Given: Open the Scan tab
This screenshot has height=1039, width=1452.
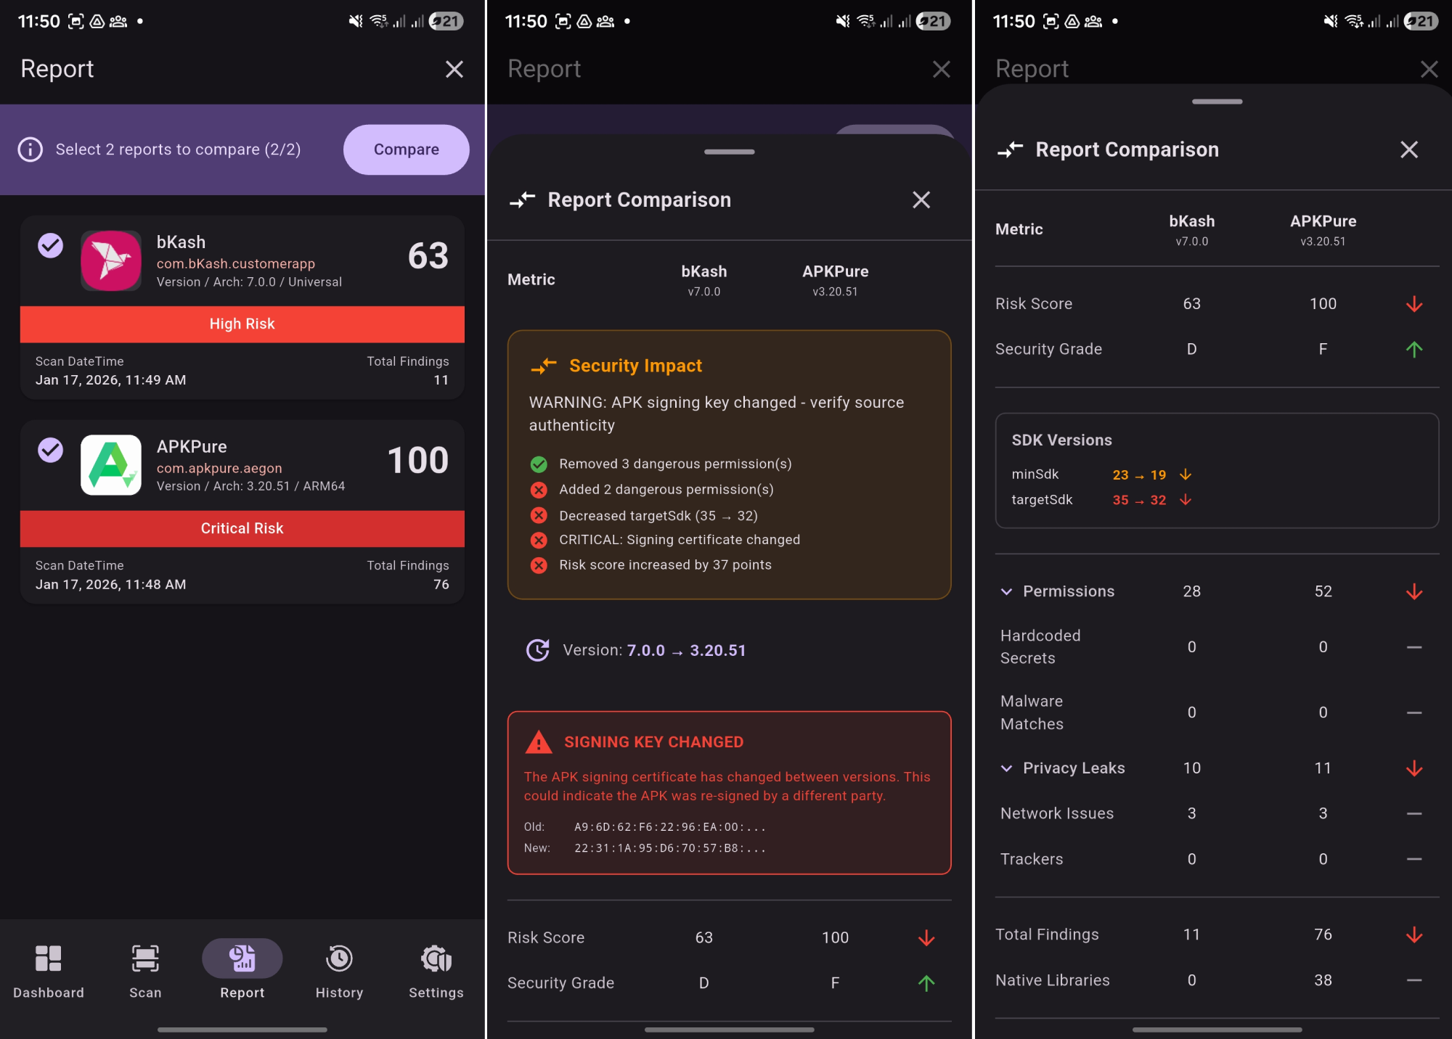Looking at the screenshot, I should click(x=145, y=972).
